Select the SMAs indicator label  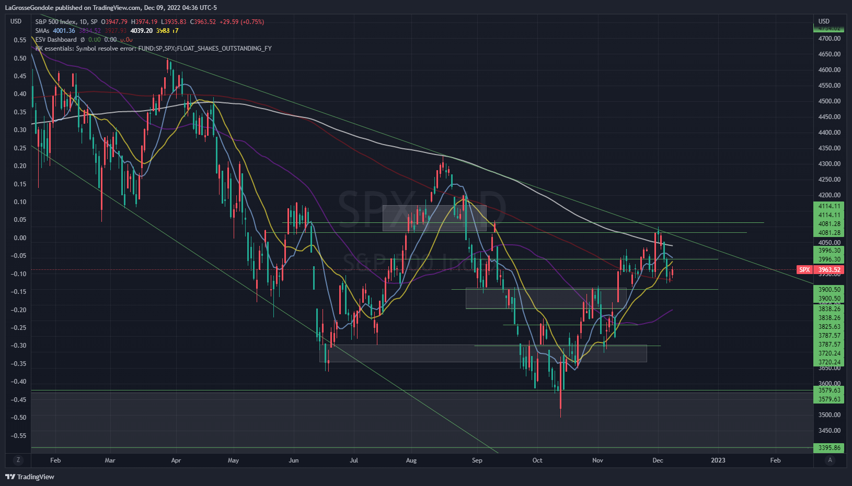42,31
